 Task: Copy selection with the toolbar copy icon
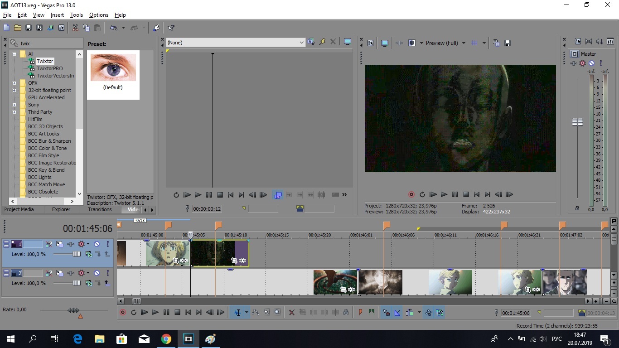pyautogui.click(x=86, y=28)
